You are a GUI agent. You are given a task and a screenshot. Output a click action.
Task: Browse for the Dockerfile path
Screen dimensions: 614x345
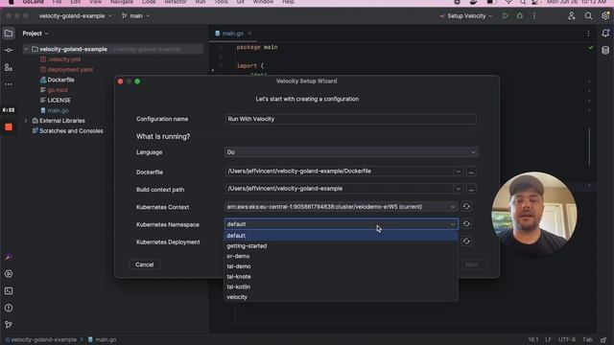[x=471, y=172]
